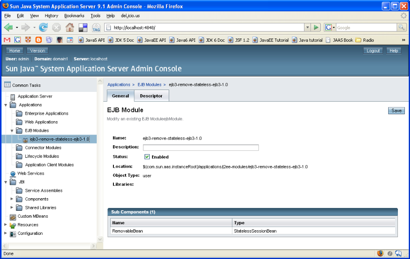Click the search magnifier icon
The image size is (410, 259).
click(401, 27)
